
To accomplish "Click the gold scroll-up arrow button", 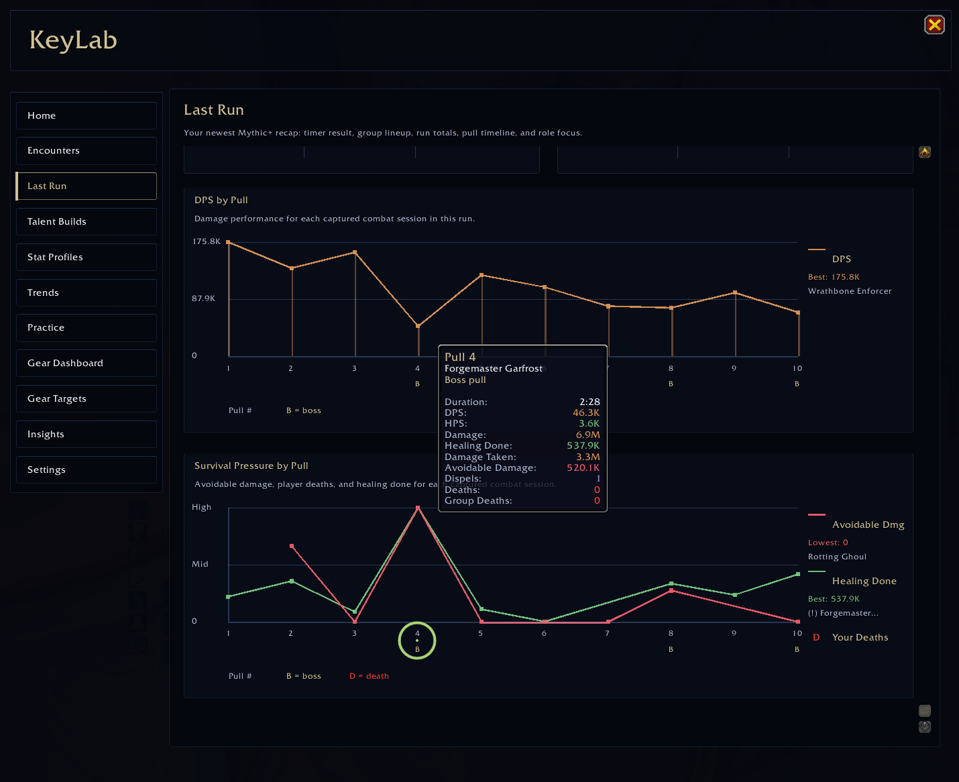I will pos(925,152).
